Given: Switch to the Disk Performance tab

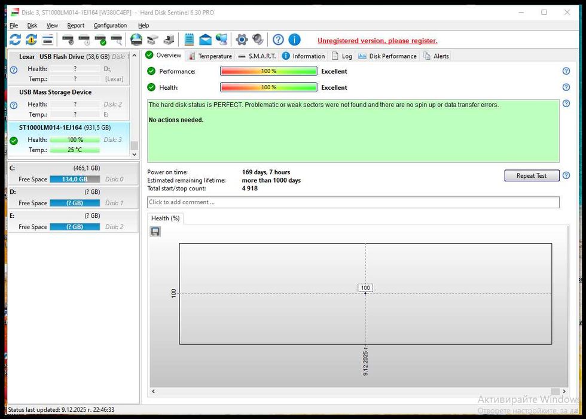Looking at the screenshot, I should coord(387,56).
